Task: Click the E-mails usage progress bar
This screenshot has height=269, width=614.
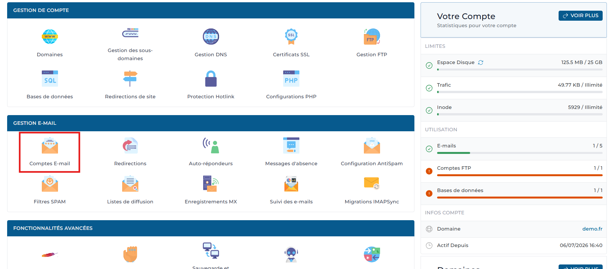Action: [520, 153]
